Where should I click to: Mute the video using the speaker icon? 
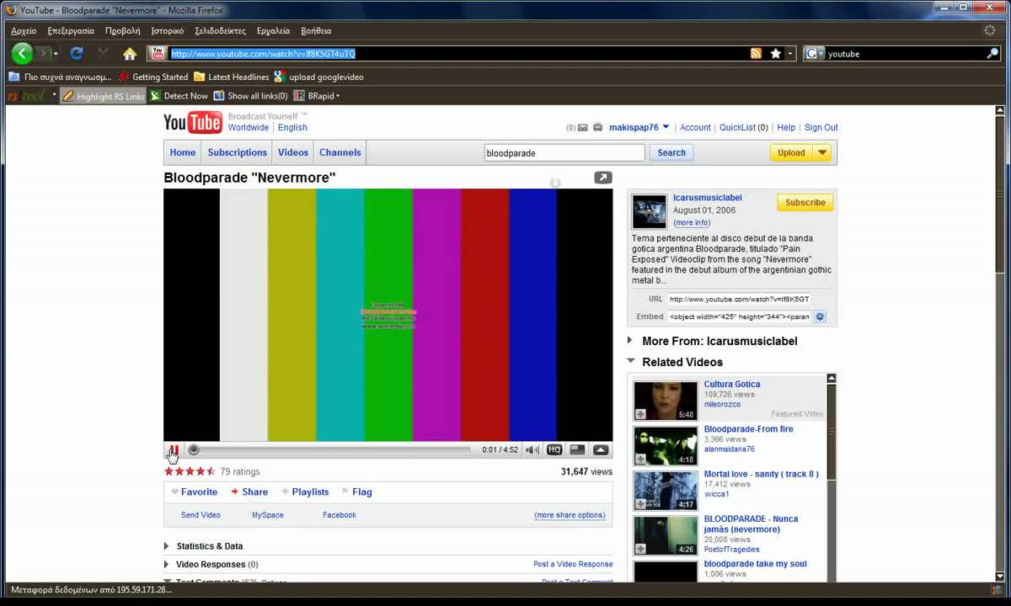532,450
